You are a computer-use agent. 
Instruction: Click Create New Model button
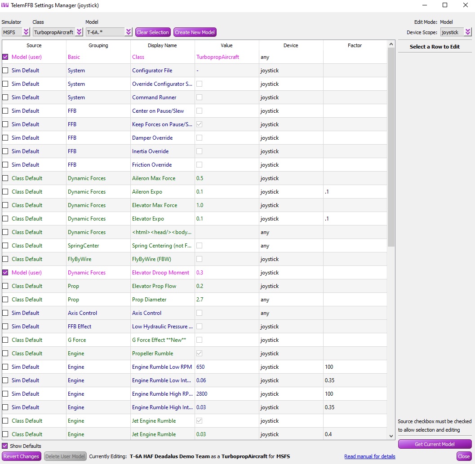point(195,32)
